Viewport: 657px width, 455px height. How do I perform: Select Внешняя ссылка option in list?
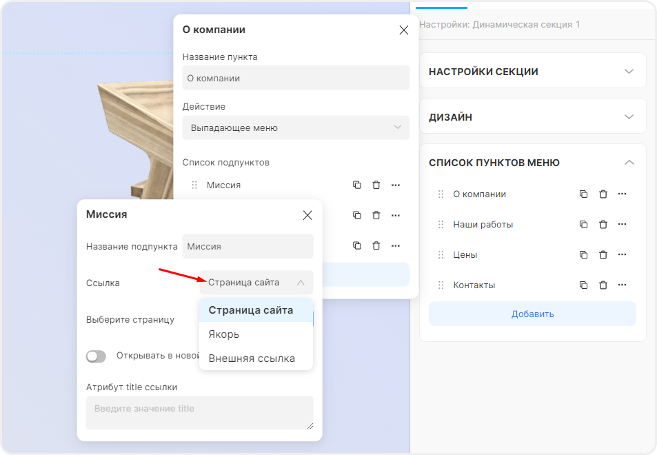(256, 358)
